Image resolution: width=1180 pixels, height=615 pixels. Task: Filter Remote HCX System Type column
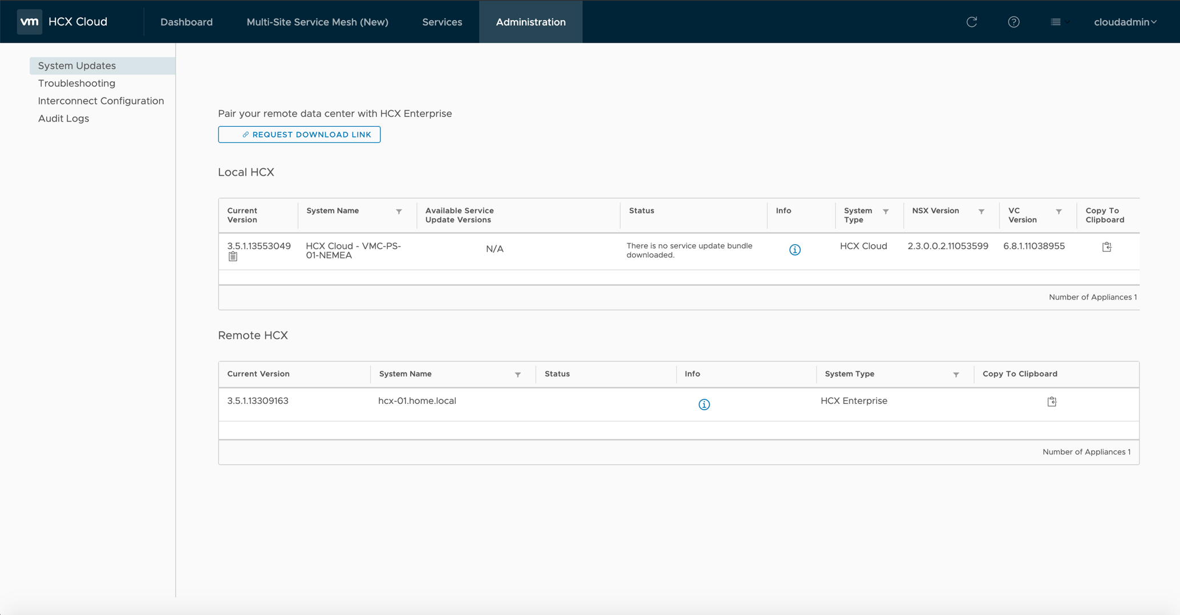click(x=956, y=375)
